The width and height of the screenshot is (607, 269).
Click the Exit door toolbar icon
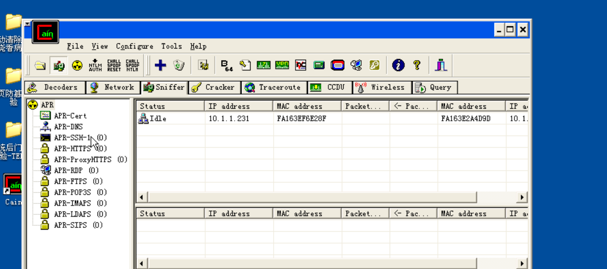[441, 65]
